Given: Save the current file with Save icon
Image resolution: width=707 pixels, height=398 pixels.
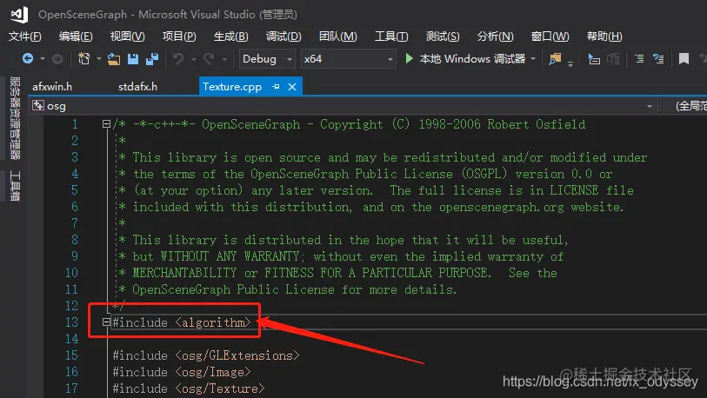Looking at the screenshot, I should (x=133, y=58).
